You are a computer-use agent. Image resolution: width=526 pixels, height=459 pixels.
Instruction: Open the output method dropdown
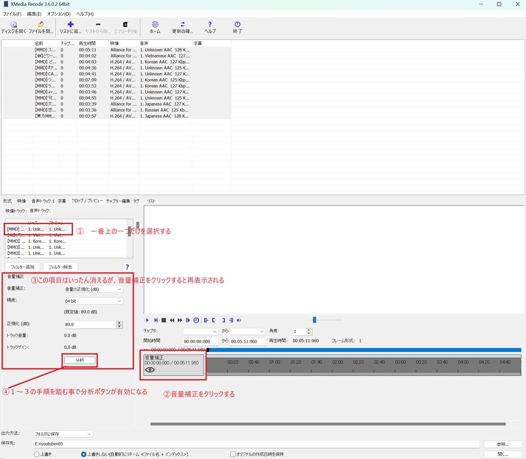click(63, 434)
